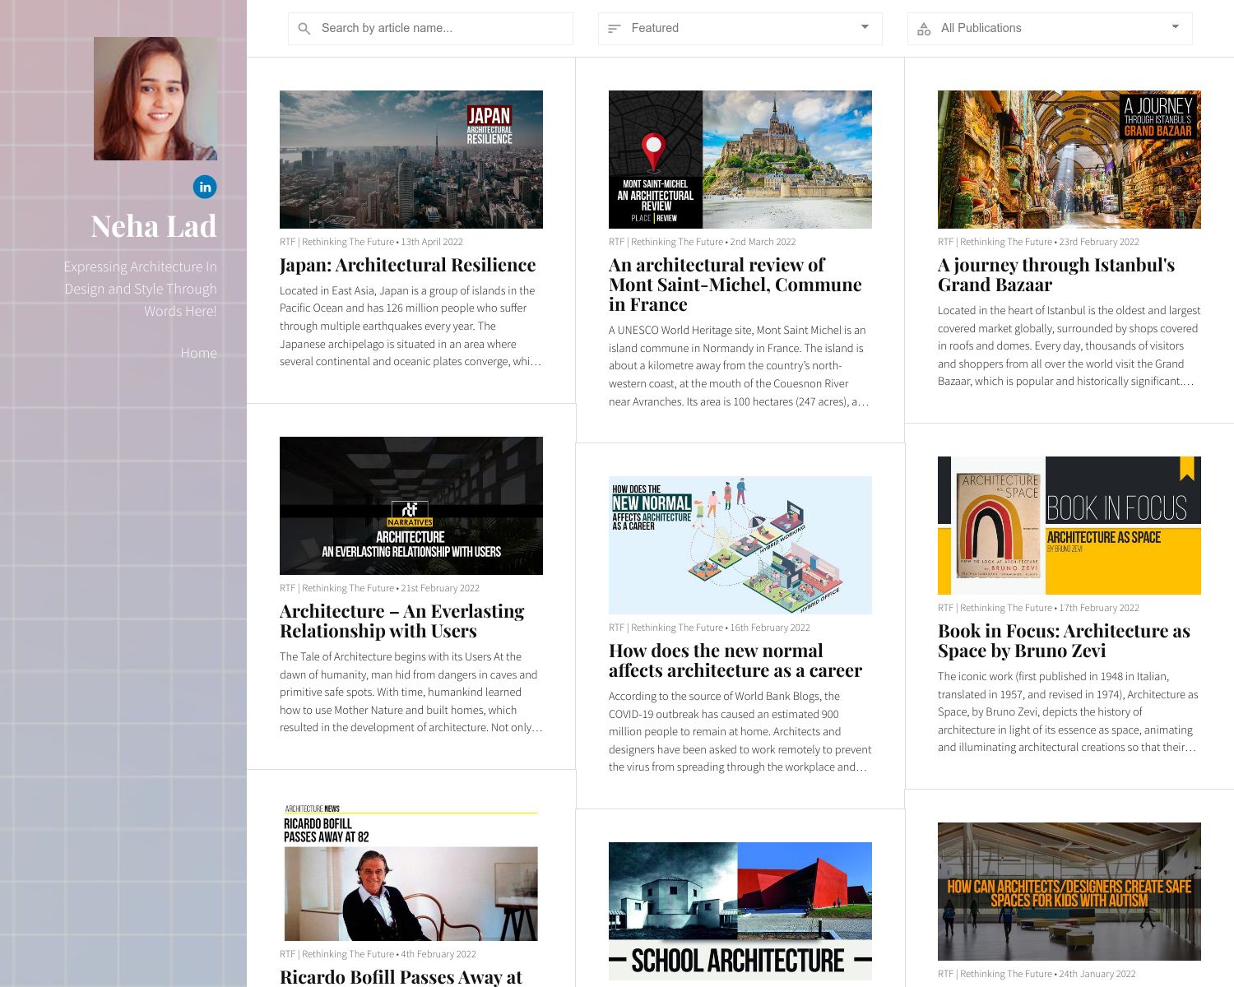
Task: Open the Architecture Everlasting Relationship thumbnail
Action: (x=411, y=506)
